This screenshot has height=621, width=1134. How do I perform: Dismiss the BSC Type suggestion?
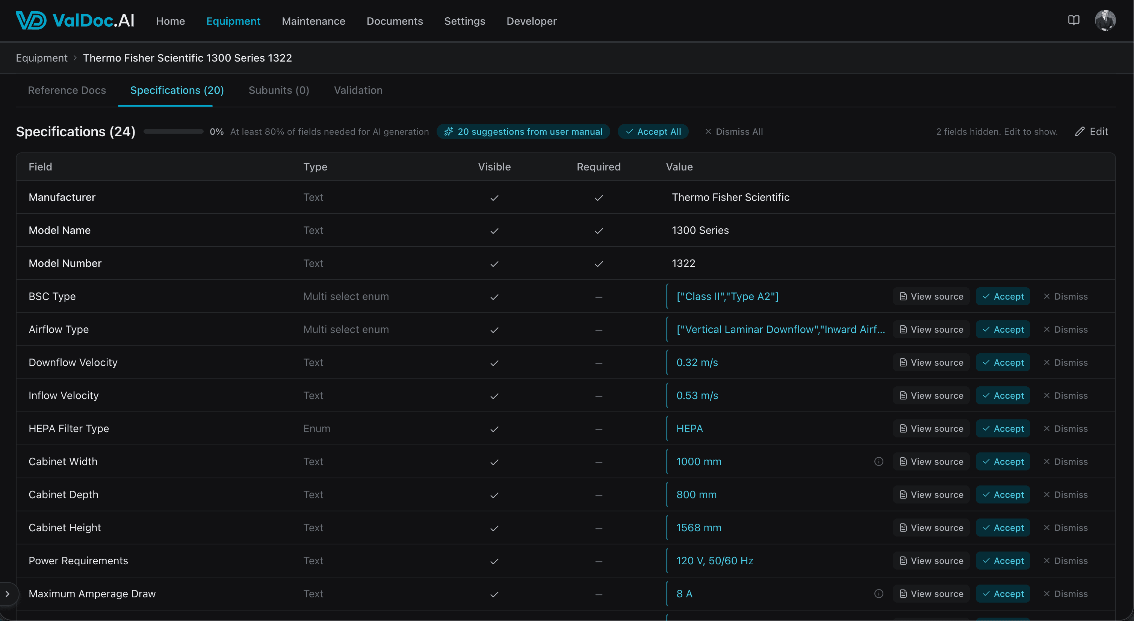point(1065,297)
